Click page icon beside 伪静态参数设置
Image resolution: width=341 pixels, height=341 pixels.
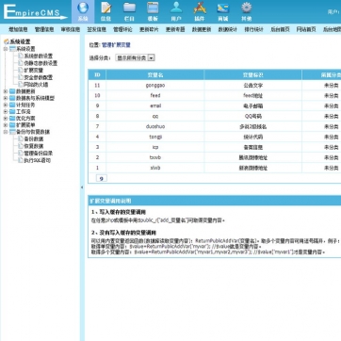pos(21,63)
